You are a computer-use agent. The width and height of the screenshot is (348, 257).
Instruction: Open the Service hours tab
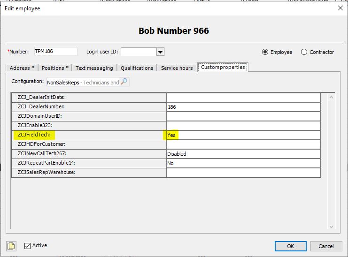[177, 68]
